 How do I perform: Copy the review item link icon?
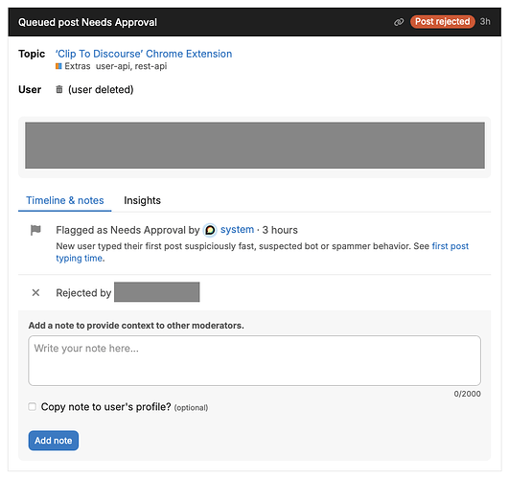399,22
